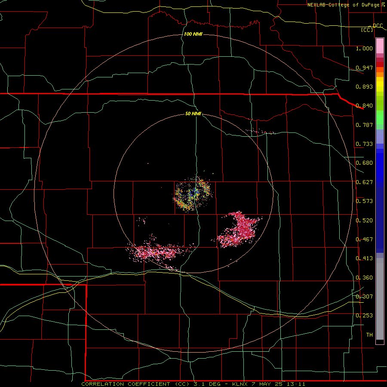Click the 0.573 legend value
Viewport: 387px width, 387px height.
click(364, 201)
